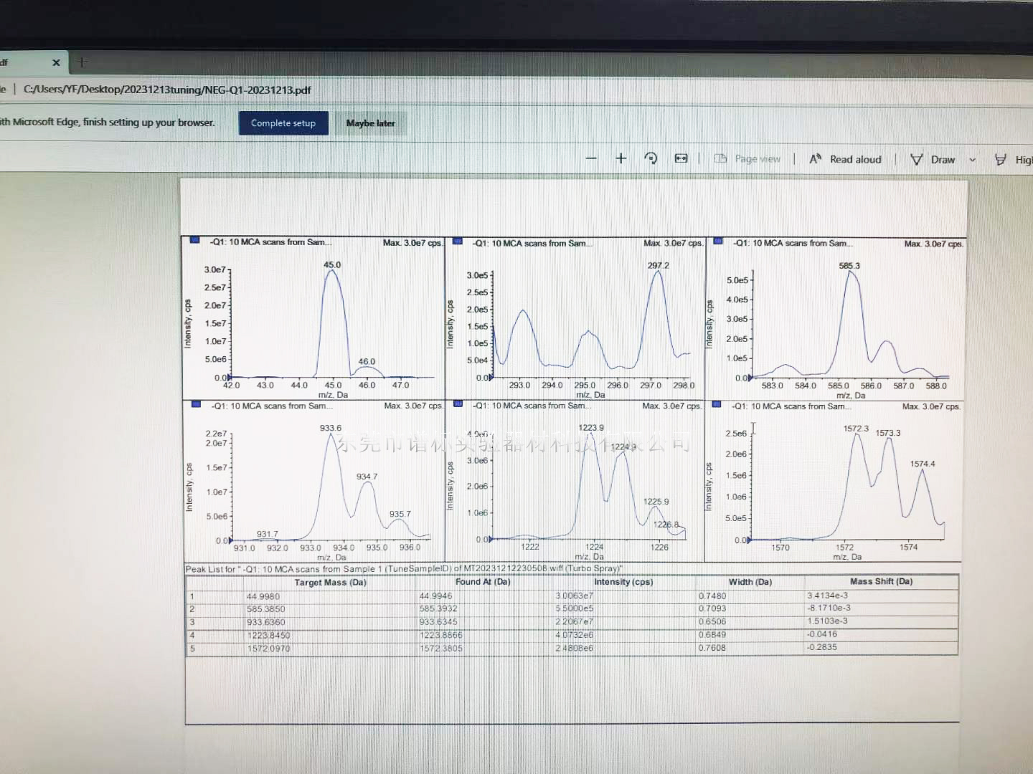
Task: Select the Draw pen tool
Action: (x=933, y=159)
